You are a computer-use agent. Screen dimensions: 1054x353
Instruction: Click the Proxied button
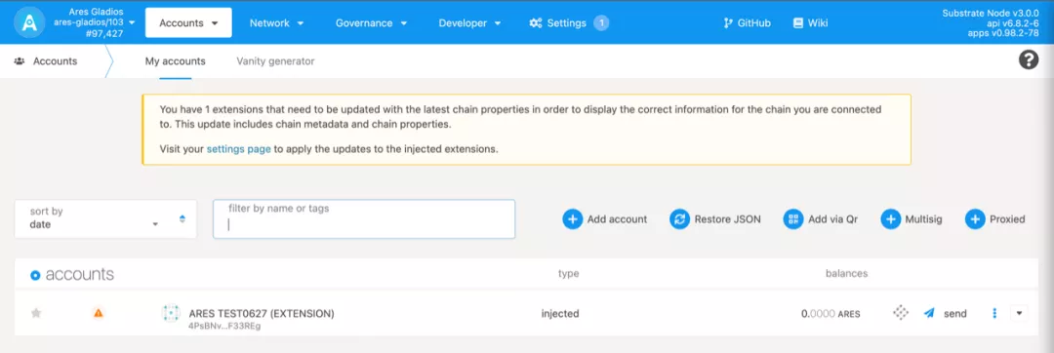995,218
